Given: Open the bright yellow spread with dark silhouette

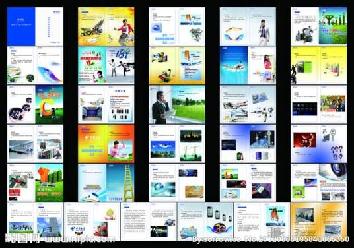Looking at the screenshot, I should (319, 65).
